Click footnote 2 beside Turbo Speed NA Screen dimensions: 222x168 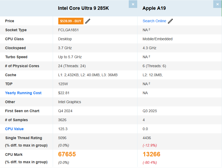[149, 56]
